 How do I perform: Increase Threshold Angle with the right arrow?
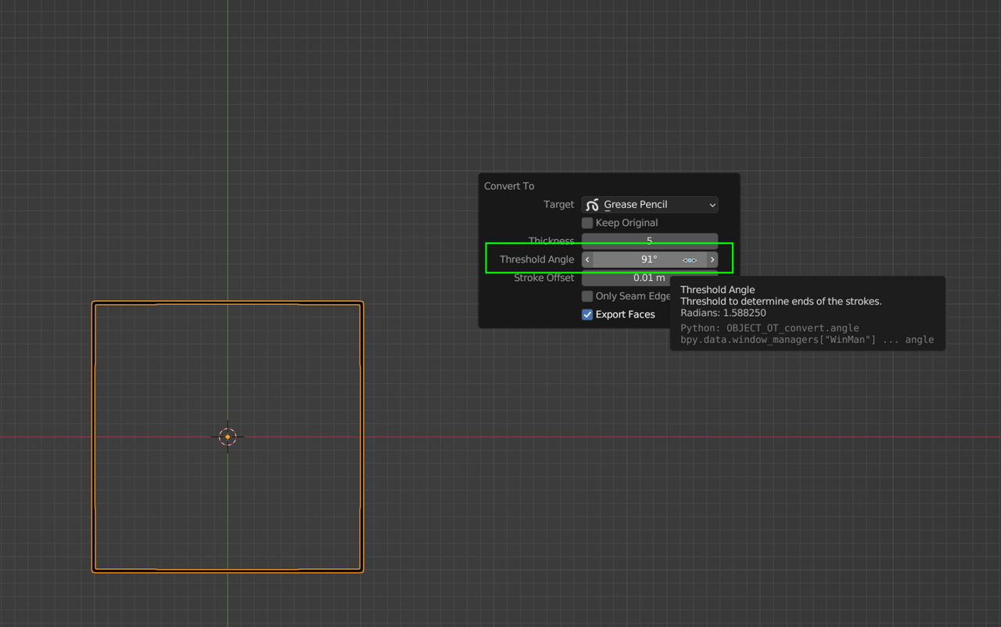(x=712, y=260)
